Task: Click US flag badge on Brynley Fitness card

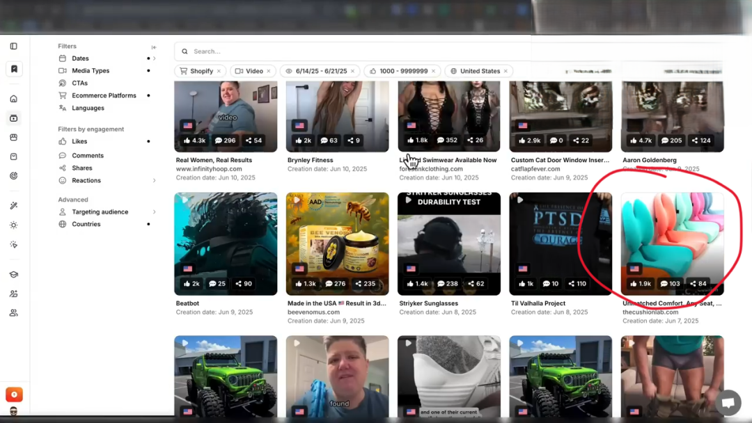Action: tap(299, 125)
